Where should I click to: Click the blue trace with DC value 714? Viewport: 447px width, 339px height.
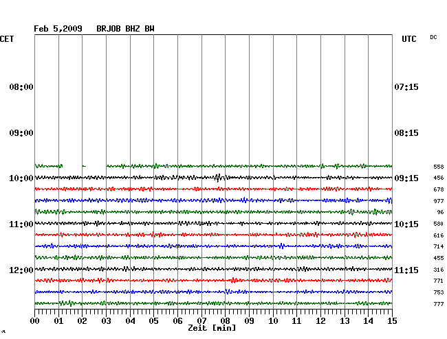point(213,246)
